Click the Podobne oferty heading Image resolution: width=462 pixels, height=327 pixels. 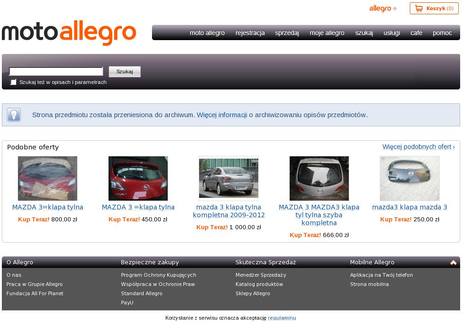33,147
